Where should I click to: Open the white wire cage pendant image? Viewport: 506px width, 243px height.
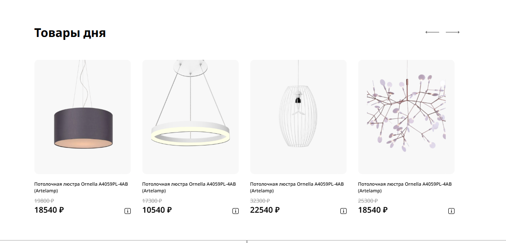[x=298, y=117]
